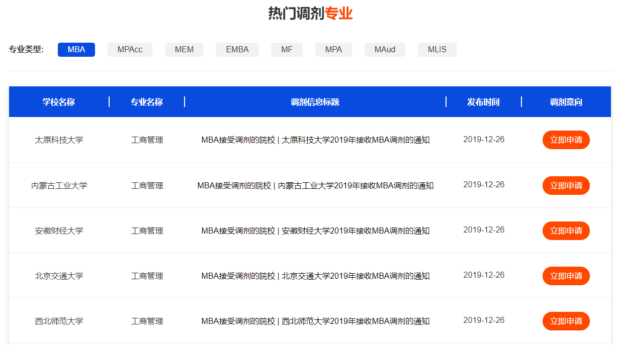Switch to the MPAcc category tab
The image size is (618, 345).
[x=130, y=50]
